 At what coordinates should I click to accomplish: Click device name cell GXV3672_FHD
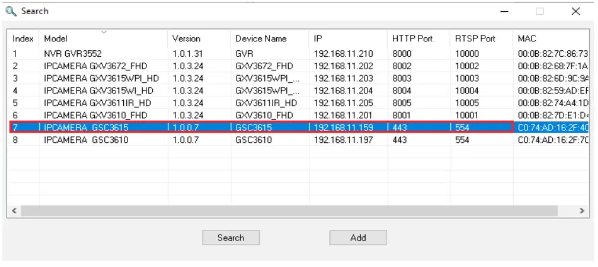click(x=264, y=66)
